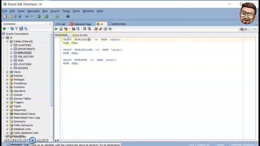Click the green Forward navigation icon
This screenshot has width=260, height=146.
pos(47,16)
